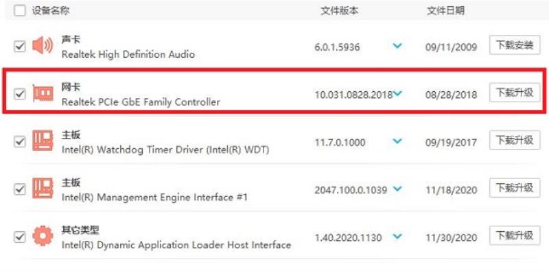This screenshot has height=271, width=549.
Task: Uncheck the Intel Management Engine Interface checkbox
Action: coord(20,189)
